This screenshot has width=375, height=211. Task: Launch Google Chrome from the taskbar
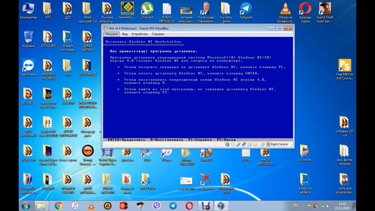coord(59,206)
